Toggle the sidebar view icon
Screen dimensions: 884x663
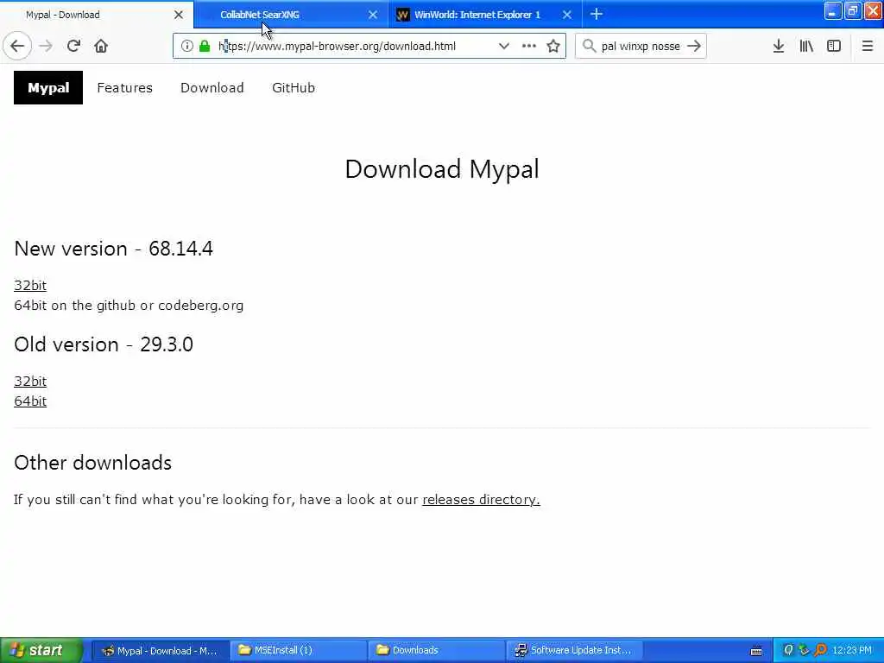(x=834, y=47)
